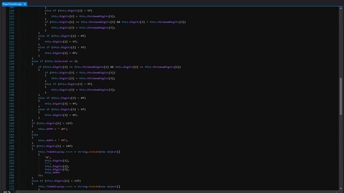Screen dimensions: 344x193
Task: Click the line assigning " PM" to this.AMPM
Action: 53,140
